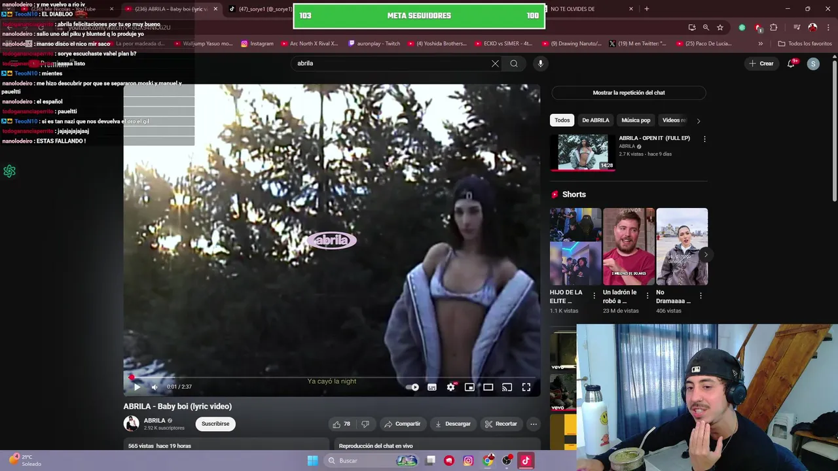This screenshot has width=838, height=471.
Task: Show more filter chips with the right arrow
Action: click(x=699, y=120)
